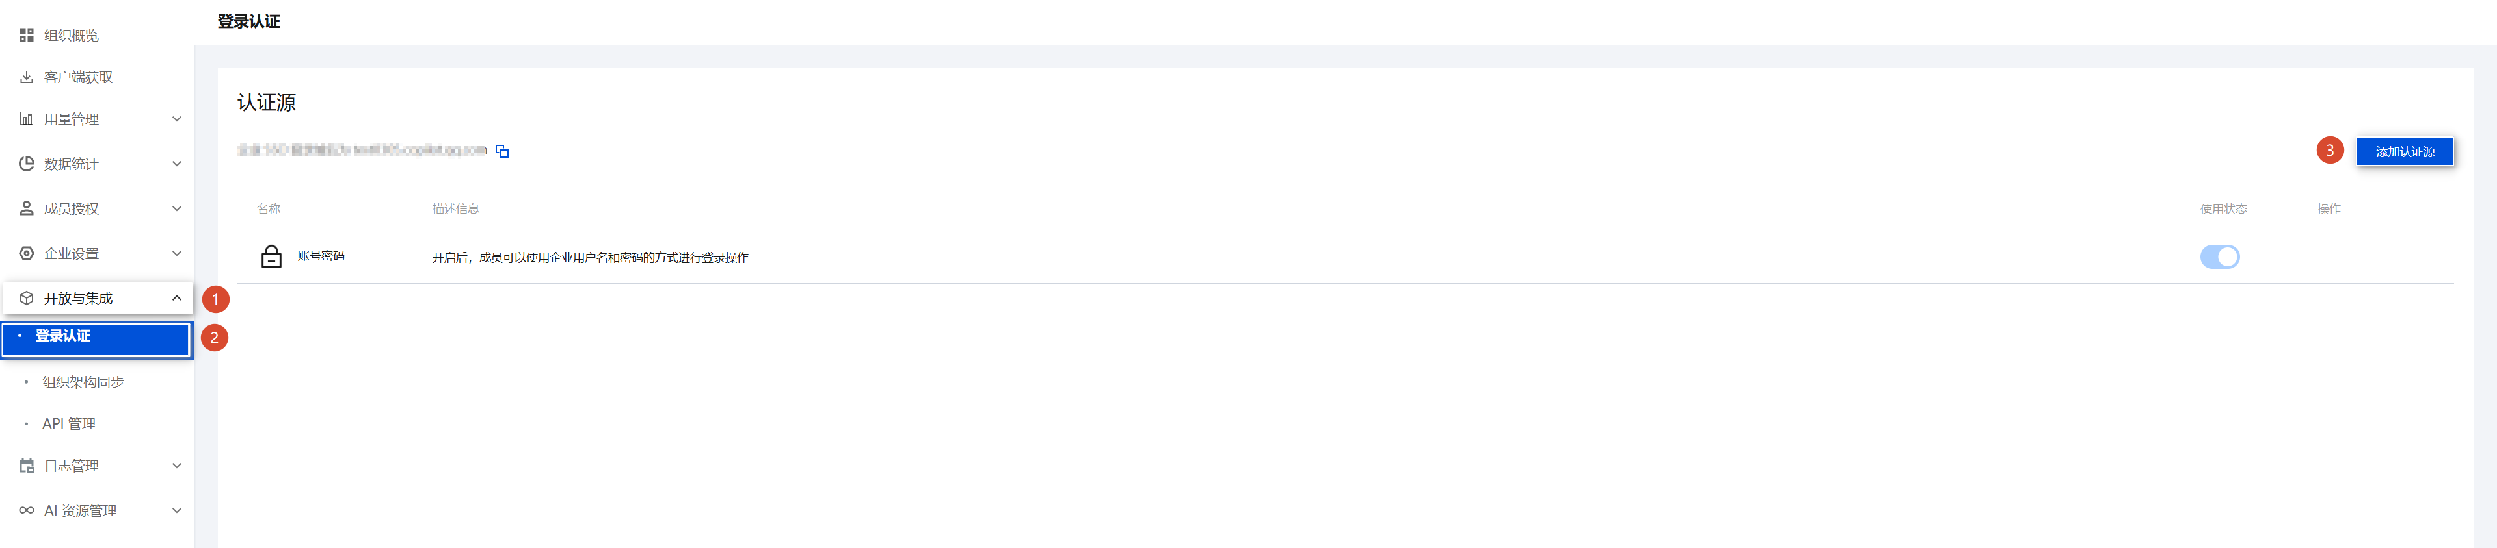Expand the 用量管理 chevron
The image size is (2497, 548).
point(176,119)
